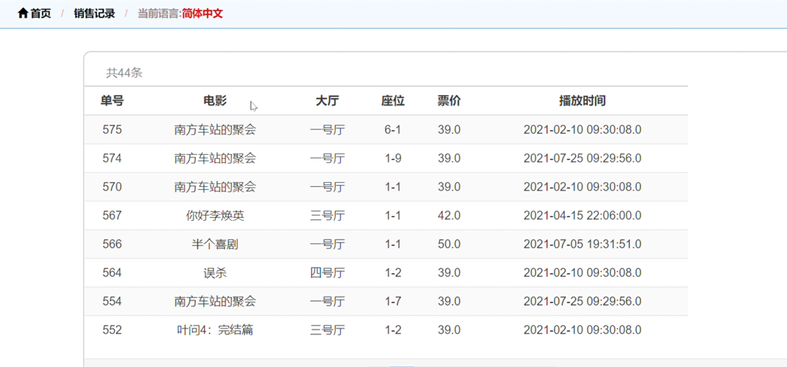The height and width of the screenshot is (367, 787).
Task: Click the 共44条 record count text
Action: click(x=124, y=73)
